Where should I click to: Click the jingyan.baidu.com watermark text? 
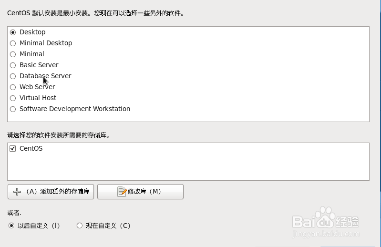tap(326, 234)
